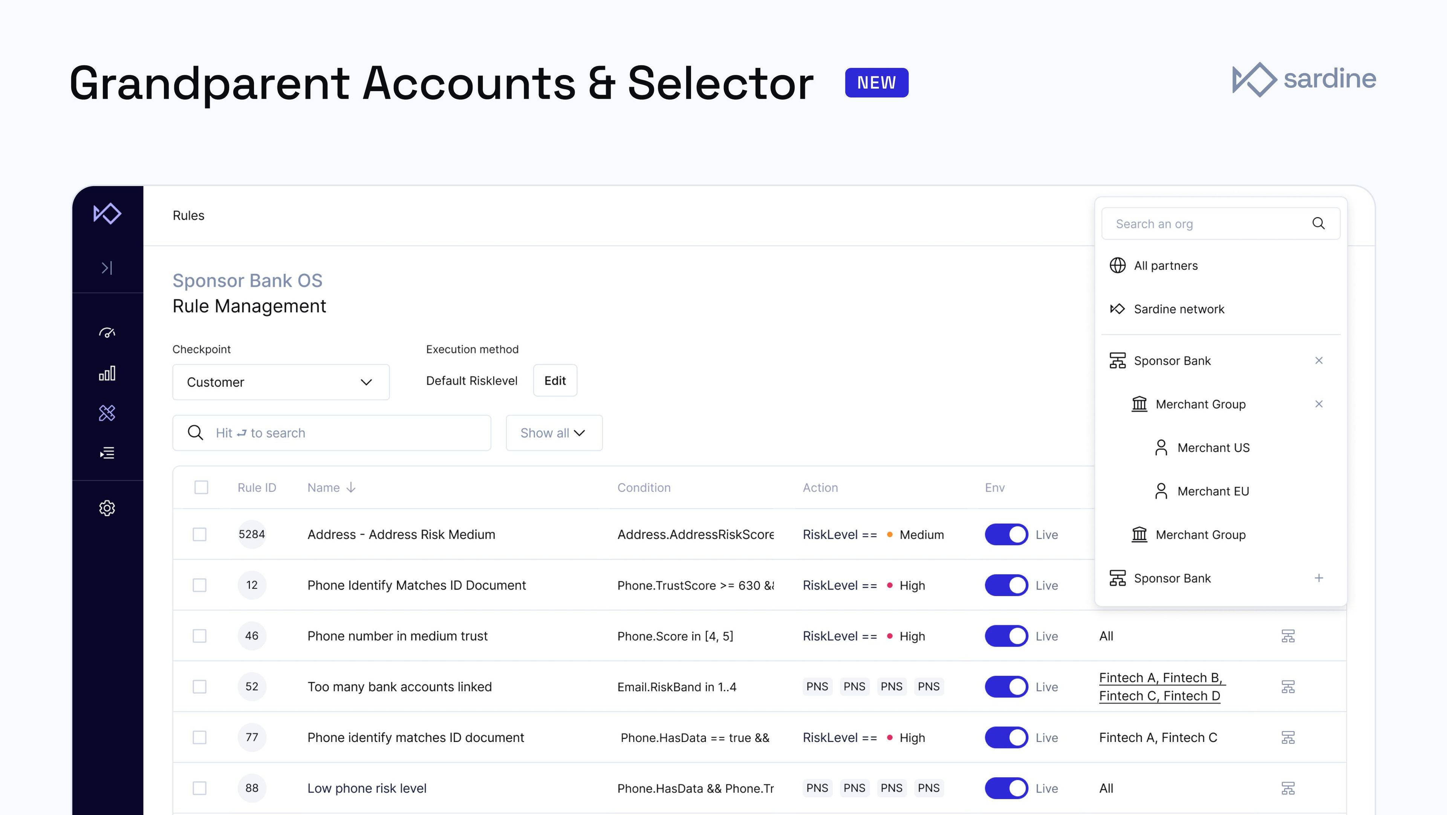The image size is (1447, 815).
Task: Choose Merchant US in the org tree
Action: (1213, 448)
